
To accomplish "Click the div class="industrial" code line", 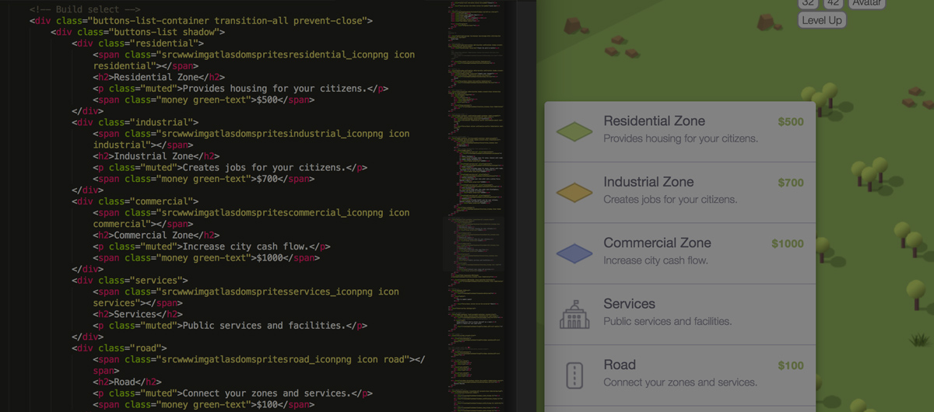I will (x=135, y=122).
